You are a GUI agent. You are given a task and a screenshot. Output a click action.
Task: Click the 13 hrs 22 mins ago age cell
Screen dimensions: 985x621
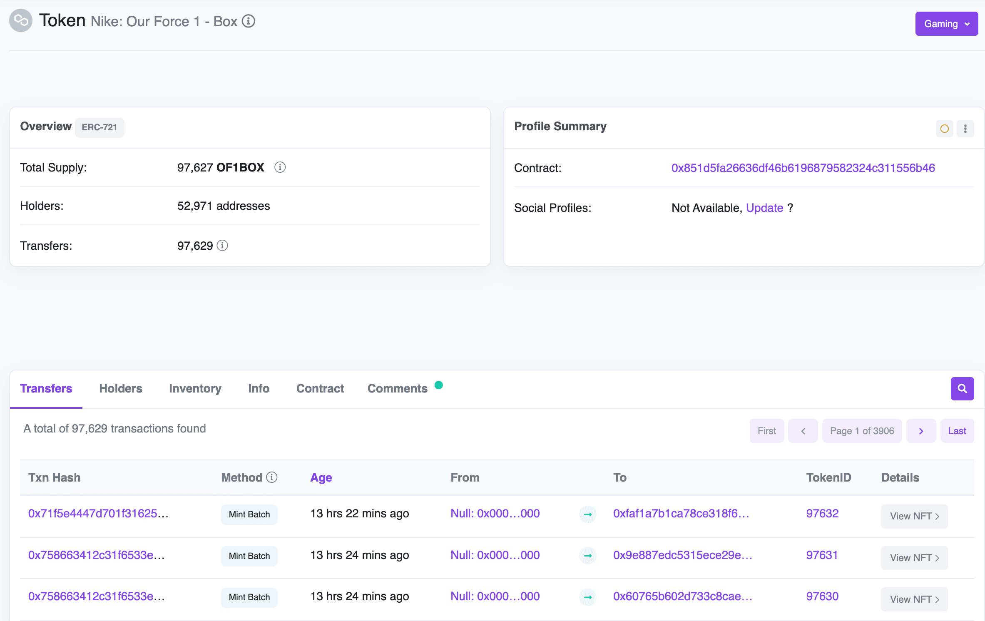point(360,514)
